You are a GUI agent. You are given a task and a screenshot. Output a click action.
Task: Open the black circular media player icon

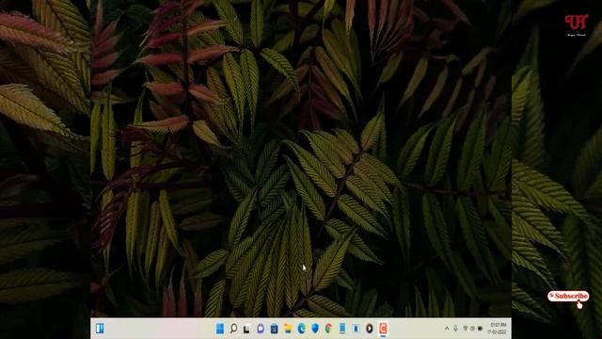coord(370,329)
